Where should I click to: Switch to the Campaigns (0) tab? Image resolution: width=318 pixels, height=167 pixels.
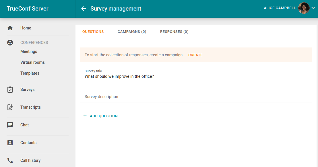coord(132,32)
